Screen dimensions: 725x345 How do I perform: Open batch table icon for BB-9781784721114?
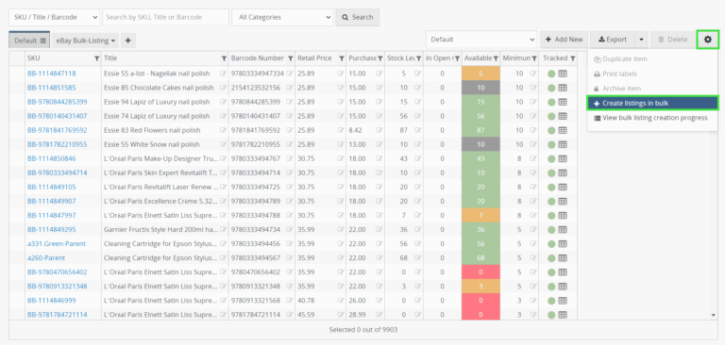coord(563,315)
